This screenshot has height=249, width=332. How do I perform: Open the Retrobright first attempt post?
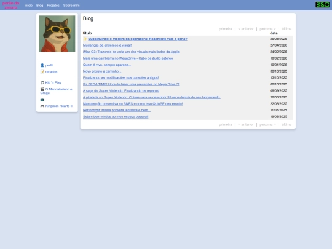tap(117, 110)
